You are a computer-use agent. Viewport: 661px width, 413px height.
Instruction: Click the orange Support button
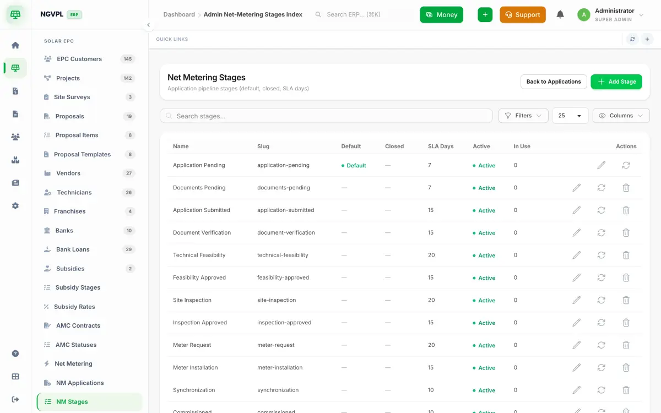pos(523,15)
